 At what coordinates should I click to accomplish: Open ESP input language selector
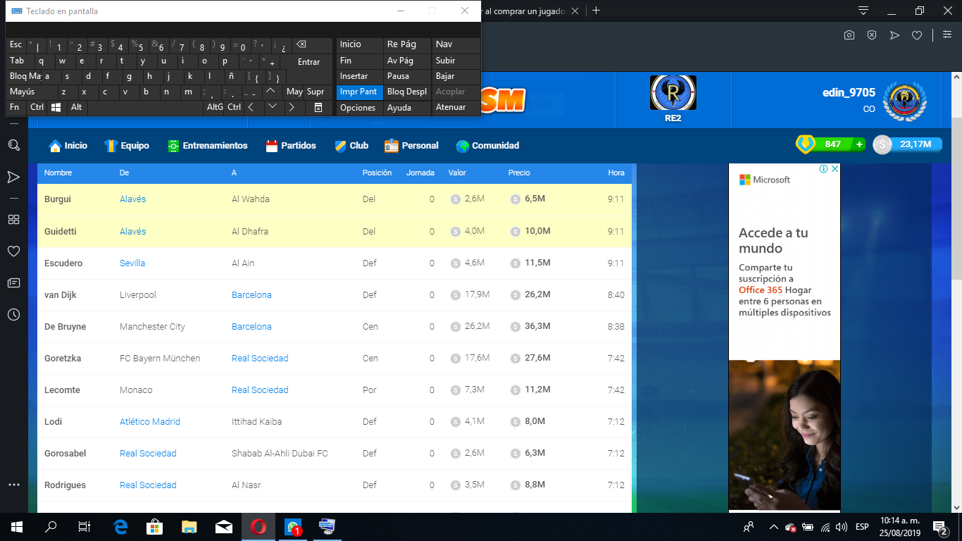pos(862,527)
